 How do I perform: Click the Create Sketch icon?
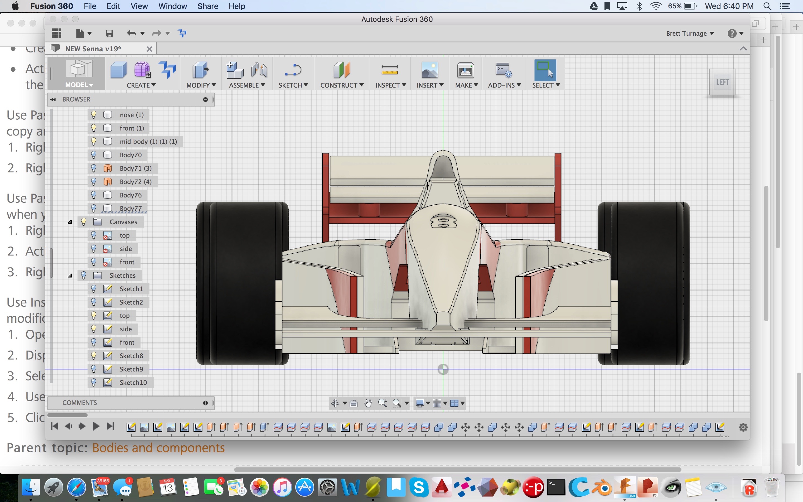tap(293, 70)
